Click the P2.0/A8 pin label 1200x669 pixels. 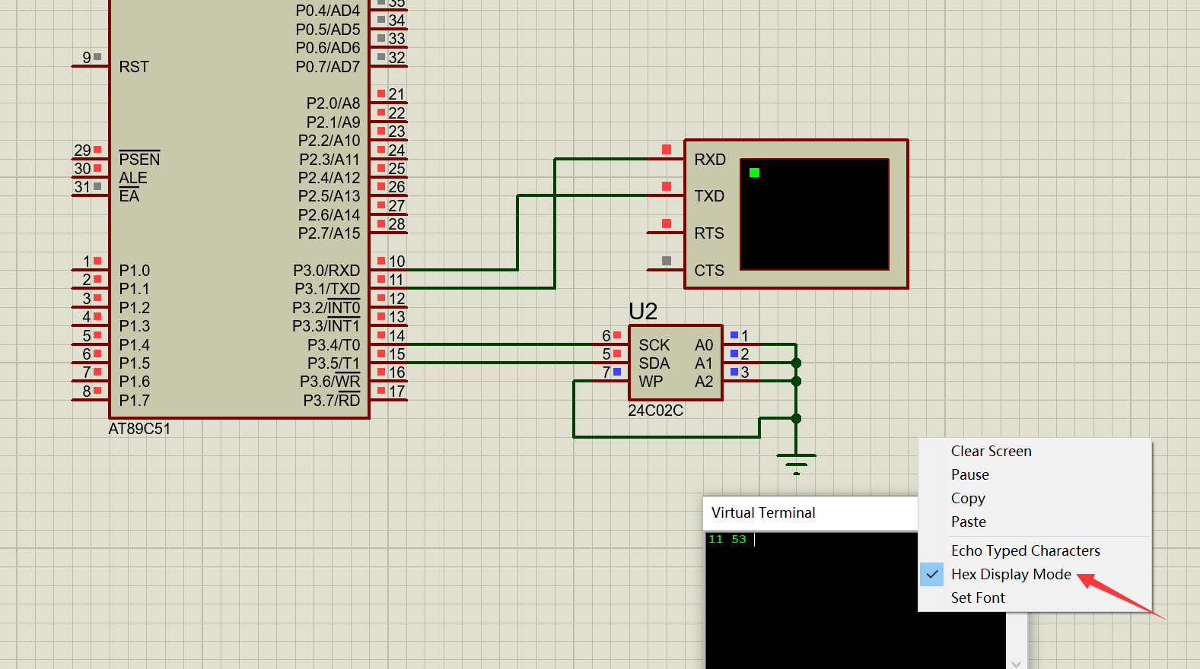333,103
